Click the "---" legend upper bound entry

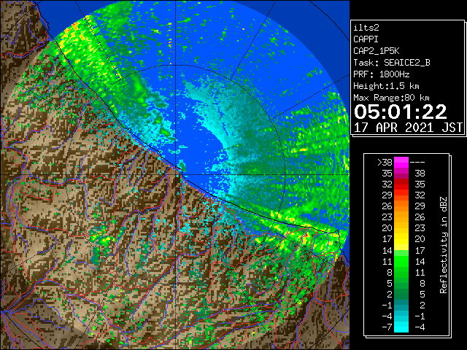tap(417, 163)
